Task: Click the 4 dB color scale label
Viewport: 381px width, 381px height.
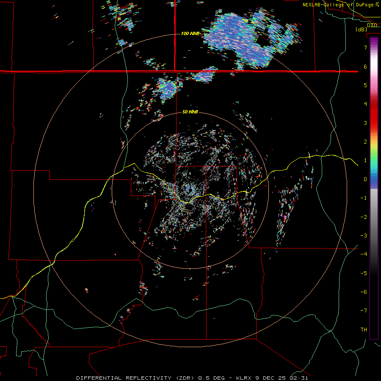Action: (365, 104)
